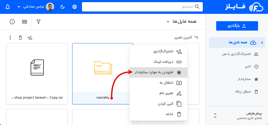Screen dimensions: 268x125
Task: Choose دریافت لینک from the context menu
Action: click(x=158, y=62)
